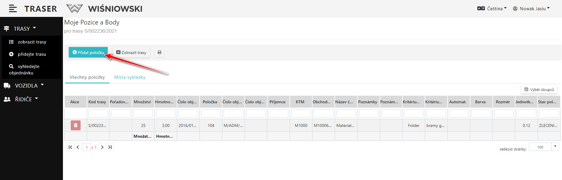The image size is (562, 180).
Task: Click the Zobrazit trasy button
Action: [x=131, y=53]
